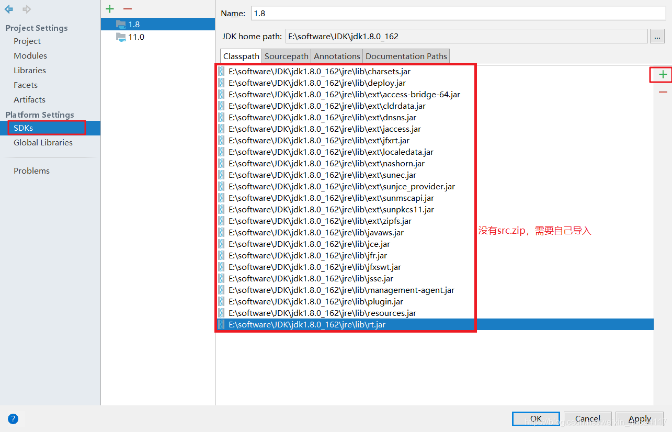Screen dimensions: 672x432
Task: Open Libraries settings
Action: 30,70
